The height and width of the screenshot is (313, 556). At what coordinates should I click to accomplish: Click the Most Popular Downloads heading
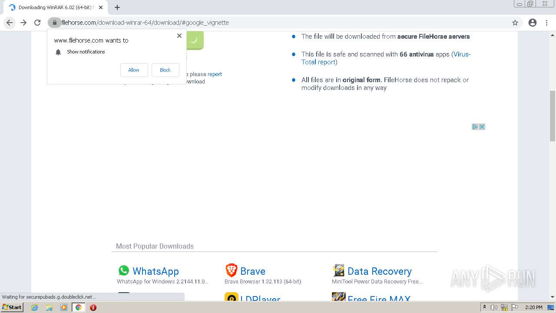[x=155, y=246]
